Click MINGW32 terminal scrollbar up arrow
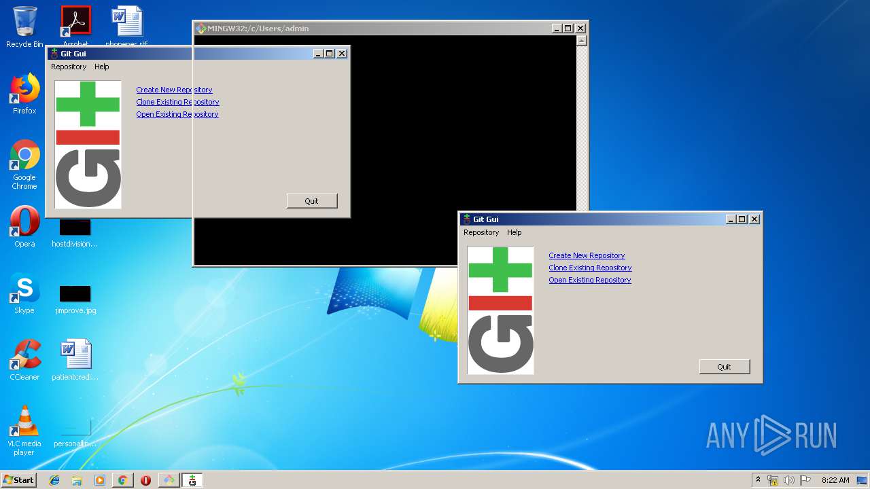 coord(581,40)
